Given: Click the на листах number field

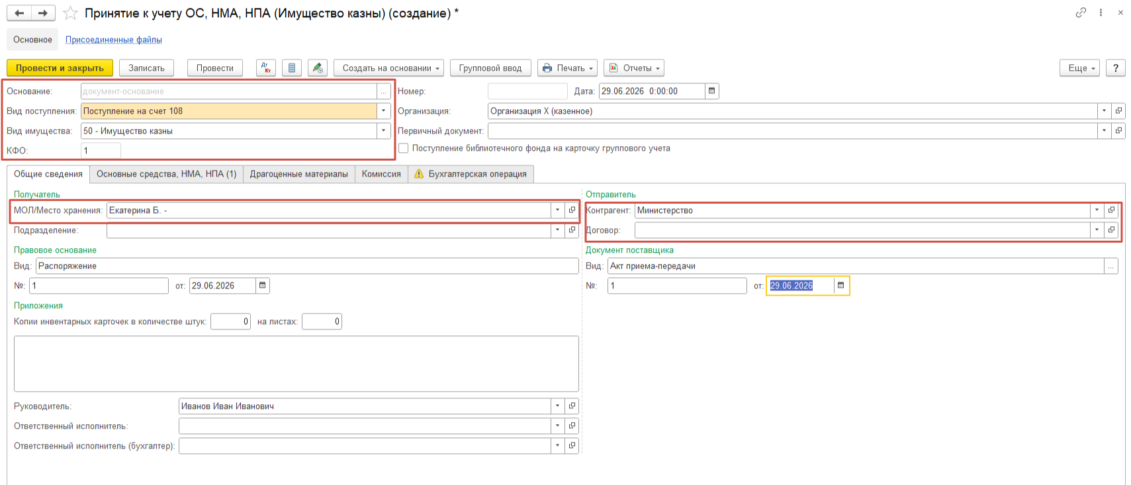Looking at the screenshot, I should [x=322, y=322].
